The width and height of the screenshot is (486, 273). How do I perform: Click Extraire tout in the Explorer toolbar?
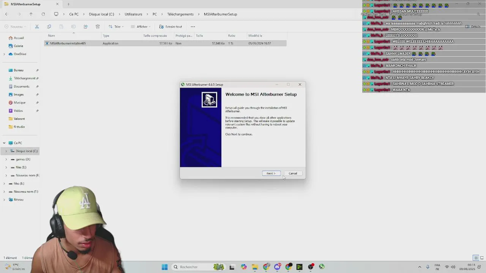tap(171, 27)
